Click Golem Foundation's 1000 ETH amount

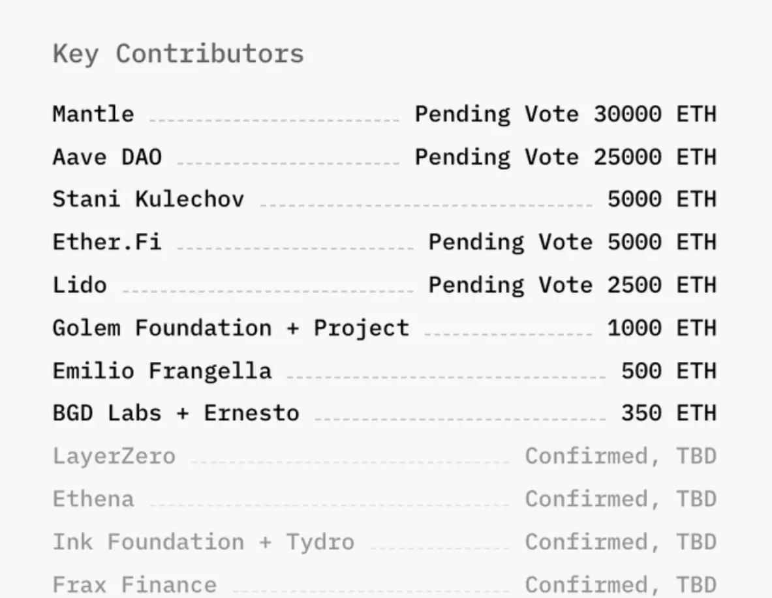pos(662,328)
